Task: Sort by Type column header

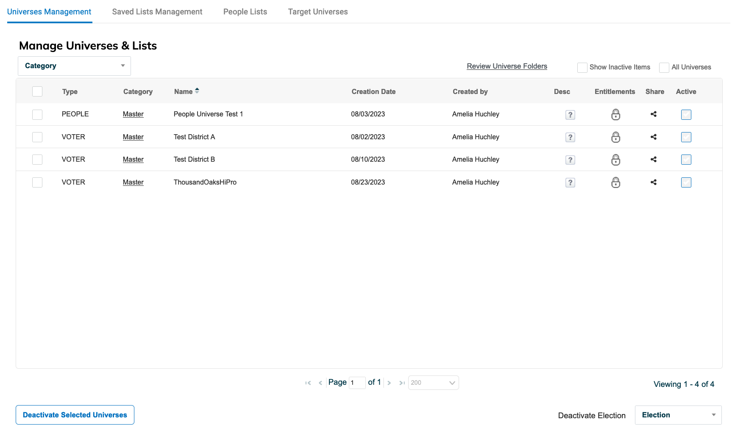Action: (x=70, y=91)
